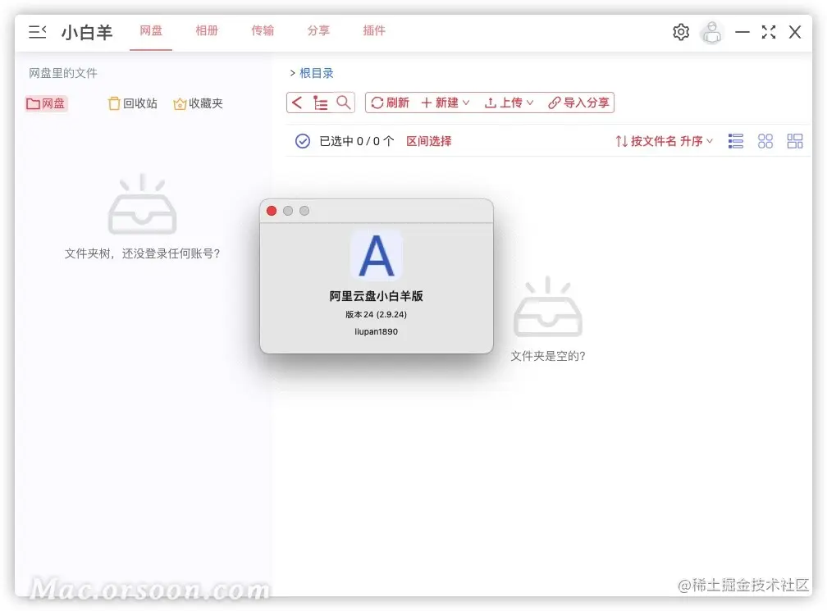The image size is (827, 611).
Task: Open the 传输 tab
Action: pos(263,31)
